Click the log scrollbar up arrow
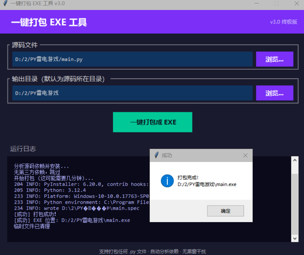This screenshot has height=255, width=304. (295, 160)
